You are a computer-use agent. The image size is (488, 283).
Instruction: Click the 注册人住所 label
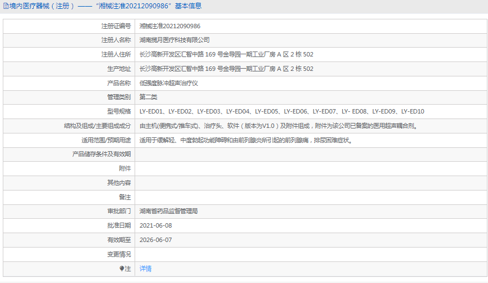pyautogui.click(x=116, y=54)
